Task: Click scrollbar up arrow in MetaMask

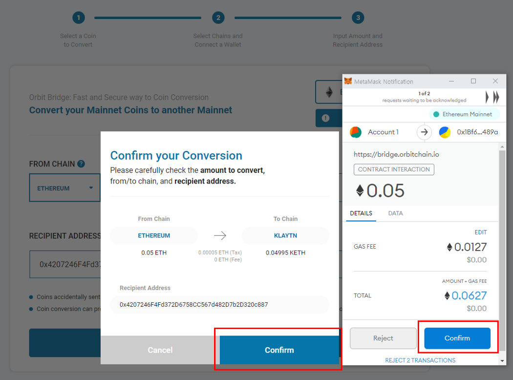Action: (x=502, y=147)
